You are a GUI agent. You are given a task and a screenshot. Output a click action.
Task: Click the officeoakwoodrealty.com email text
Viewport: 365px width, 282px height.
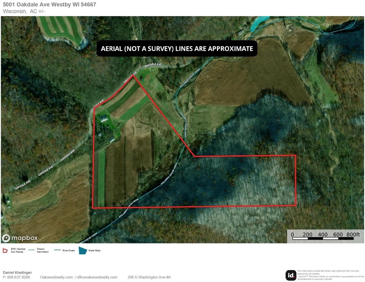pyautogui.click(x=97, y=277)
